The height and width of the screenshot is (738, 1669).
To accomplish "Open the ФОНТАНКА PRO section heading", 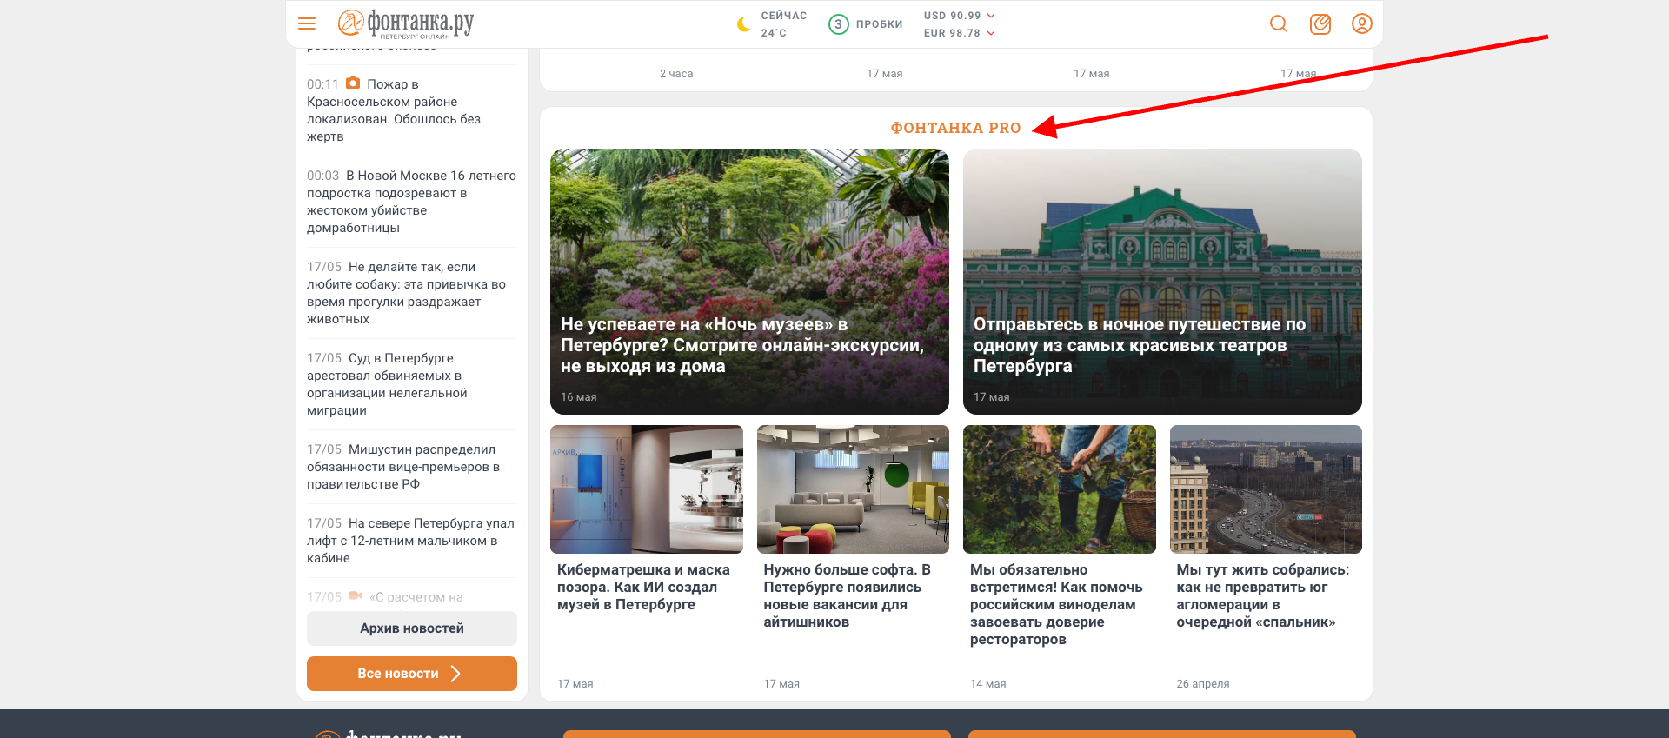I will 955,128.
